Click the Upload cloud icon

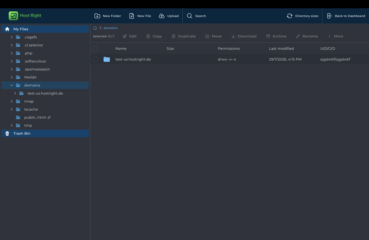click(162, 16)
